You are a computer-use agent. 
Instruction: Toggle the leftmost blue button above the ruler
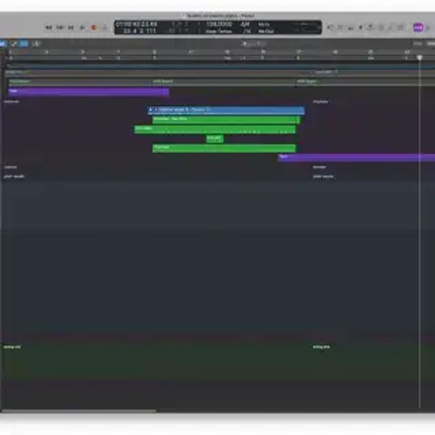pyautogui.click(x=2, y=43)
